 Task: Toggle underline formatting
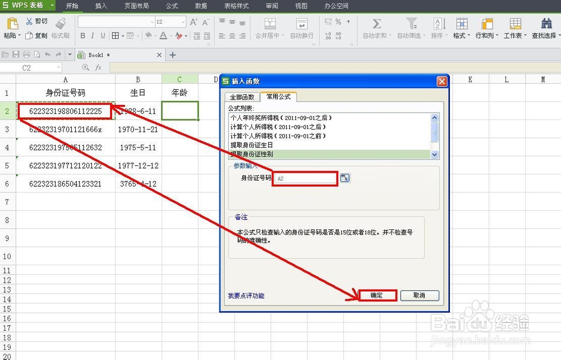[102, 35]
